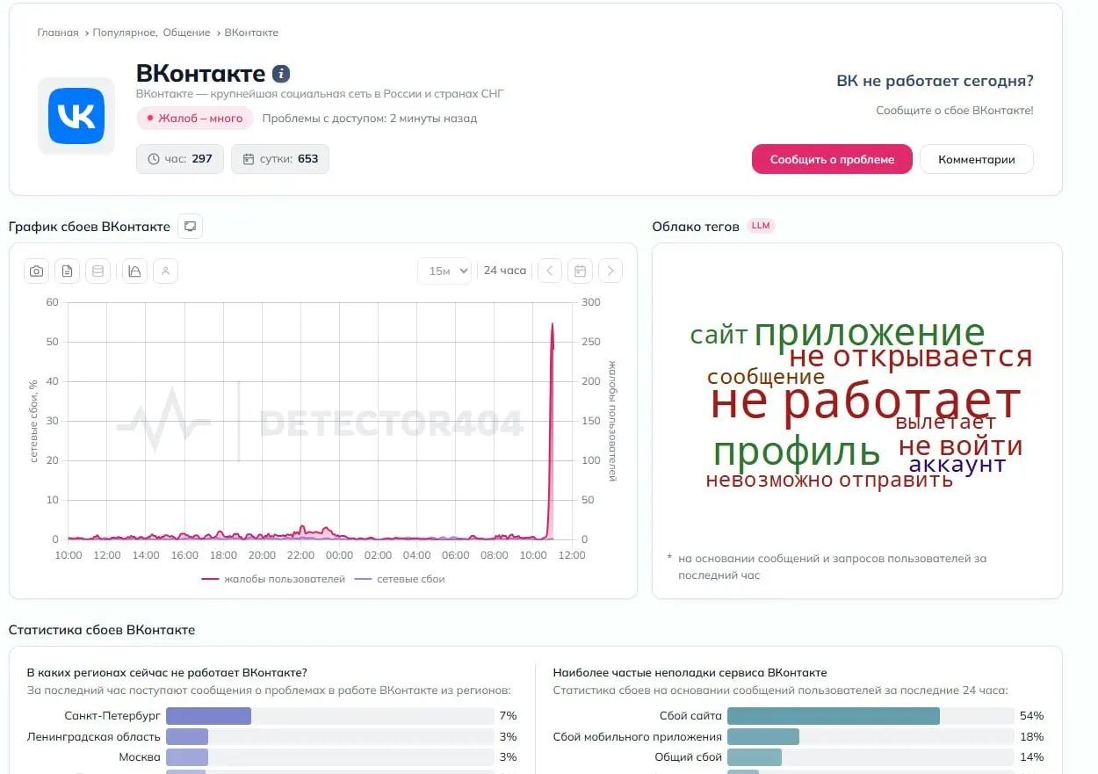The image size is (1098, 774).
Task: Click the tag вылетает in cloud
Action: click(945, 422)
